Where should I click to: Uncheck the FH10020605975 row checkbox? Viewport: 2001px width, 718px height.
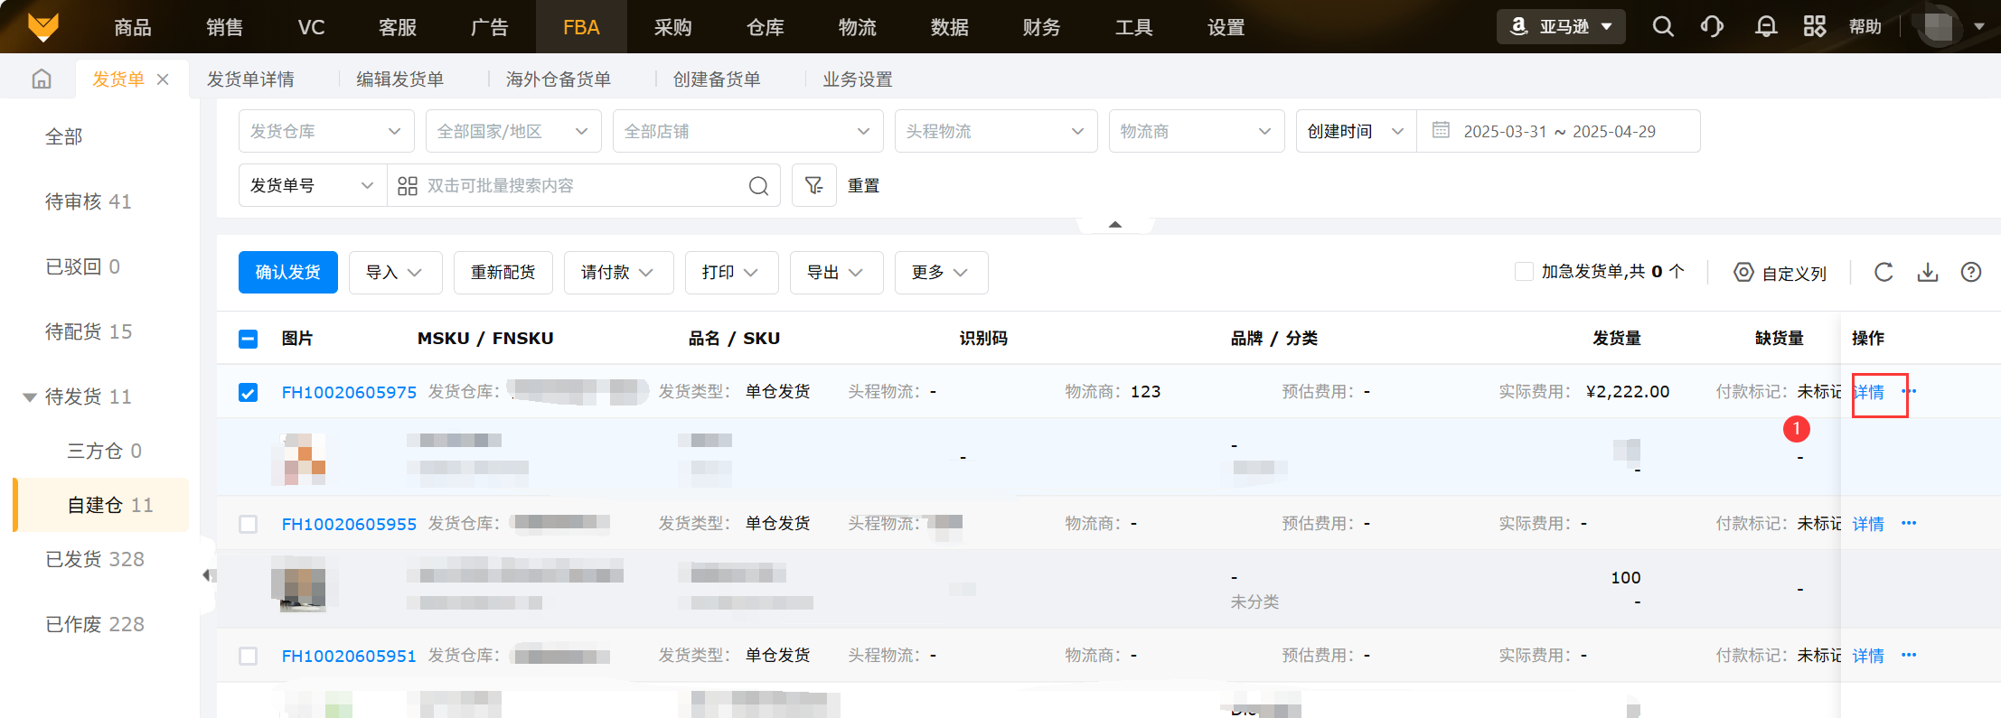(249, 392)
